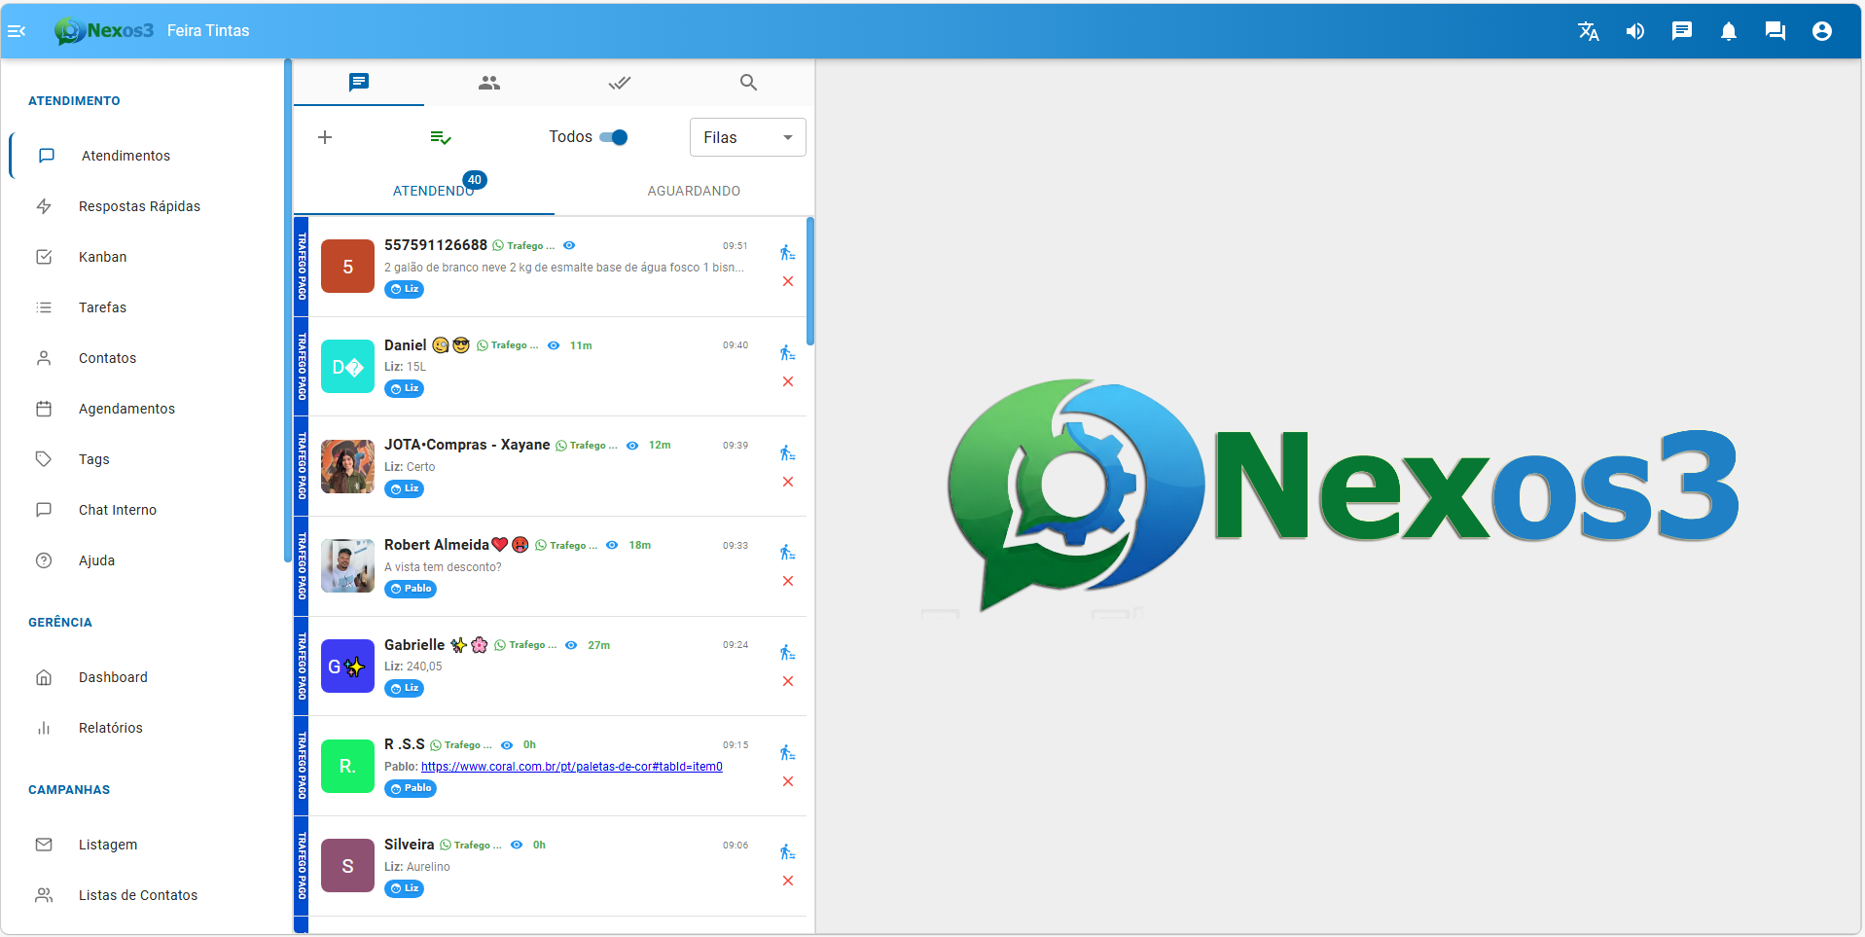
Task: Open notifications via the bell icon
Action: (x=1728, y=30)
